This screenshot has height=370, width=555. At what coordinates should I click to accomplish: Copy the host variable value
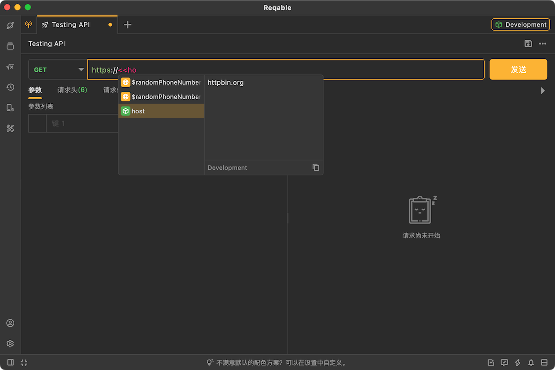click(x=316, y=168)
